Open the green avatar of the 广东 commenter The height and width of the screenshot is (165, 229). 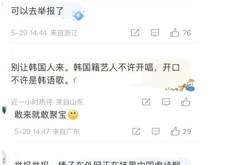click(4, 110)
